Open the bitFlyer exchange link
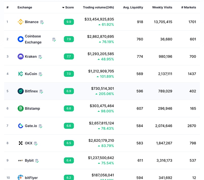The image size is (204, 180). [31, 178]
